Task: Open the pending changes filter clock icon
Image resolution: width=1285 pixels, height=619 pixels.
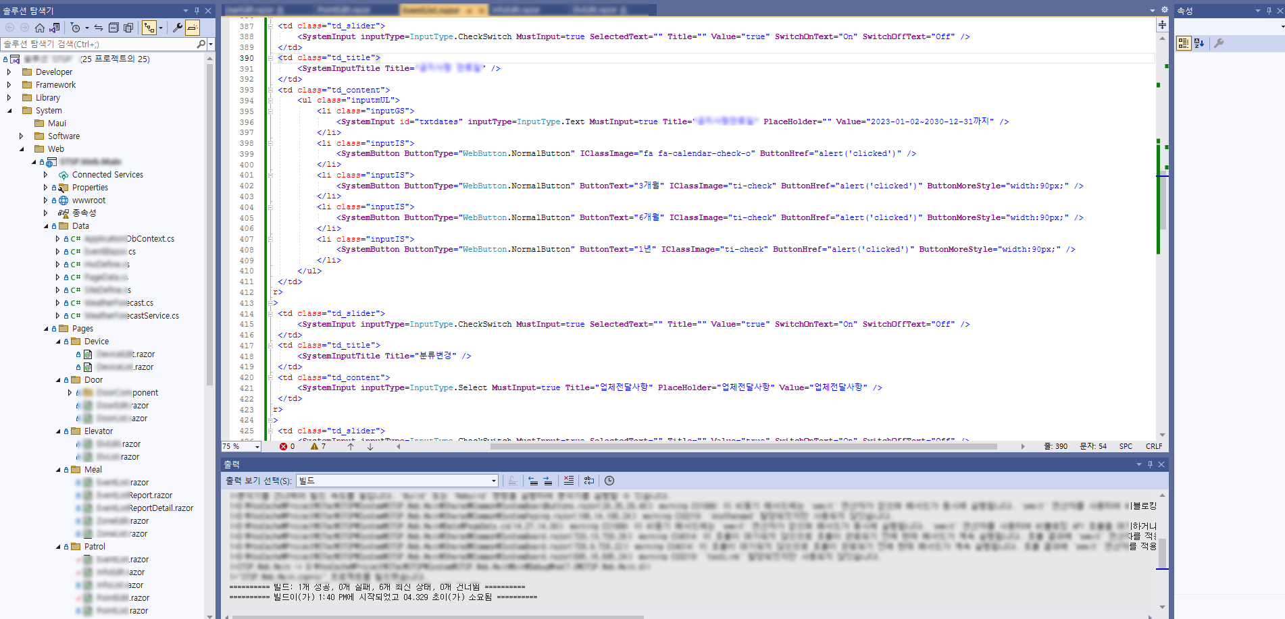Action: [x=75, y=28]
